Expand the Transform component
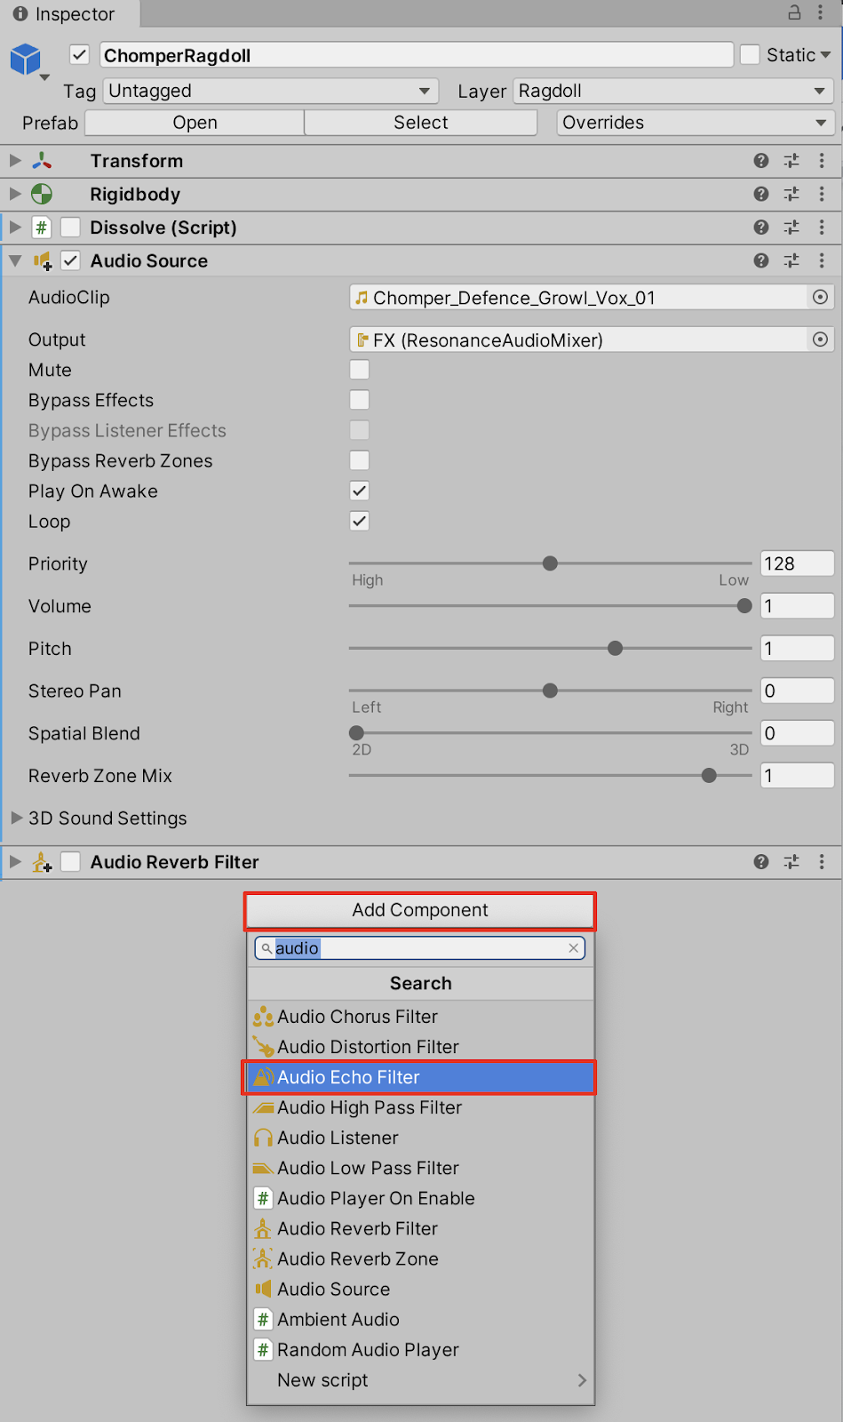The image size is (843, 1422). (15, 161)
